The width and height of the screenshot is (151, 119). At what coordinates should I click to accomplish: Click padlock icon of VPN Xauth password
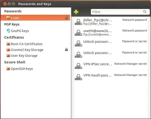(x=78, y=77)
